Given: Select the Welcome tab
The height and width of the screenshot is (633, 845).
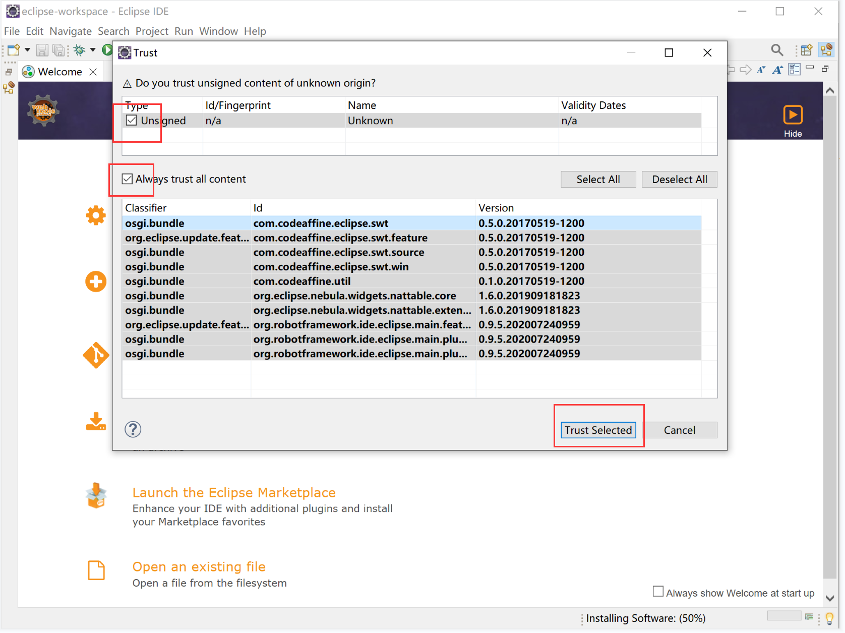Looking at the screenshot, I should pyautogui.click(x=60, y=72).
